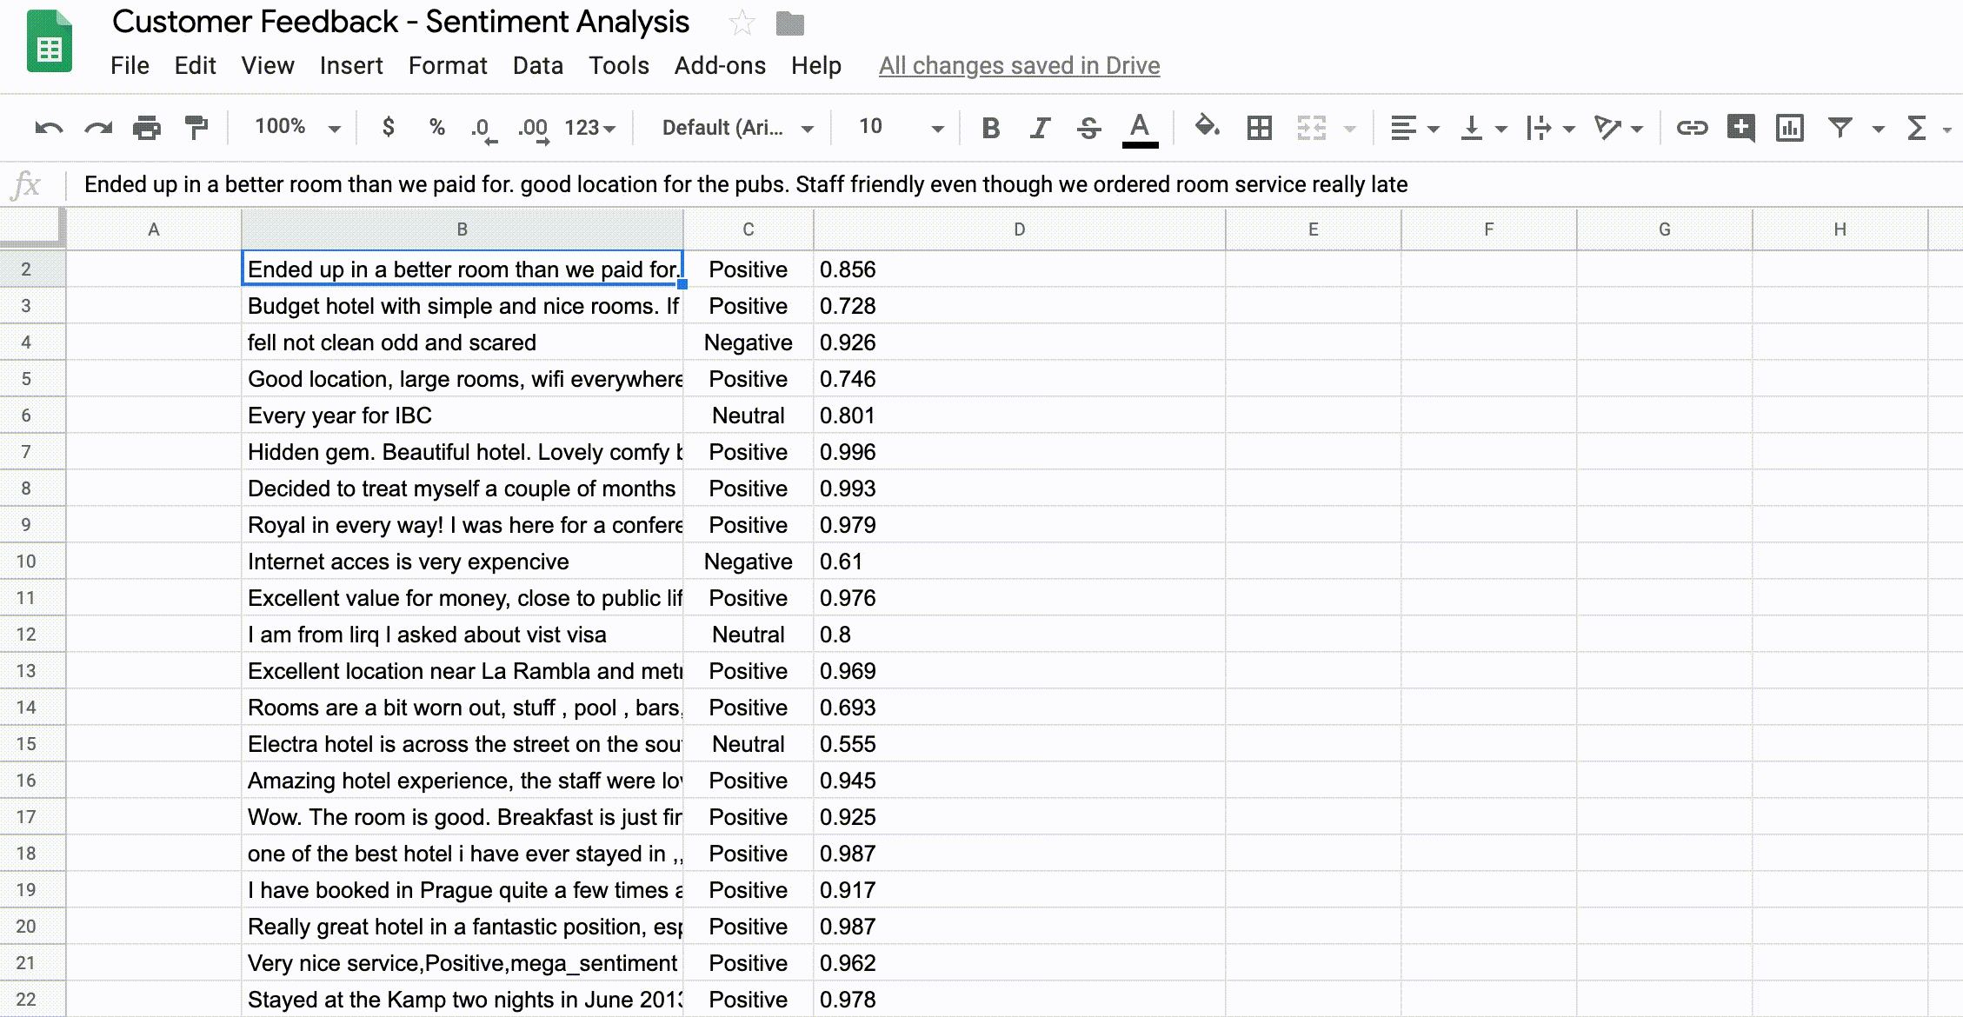
Task: Click the undo arrow icon
Action: [49, 128]
